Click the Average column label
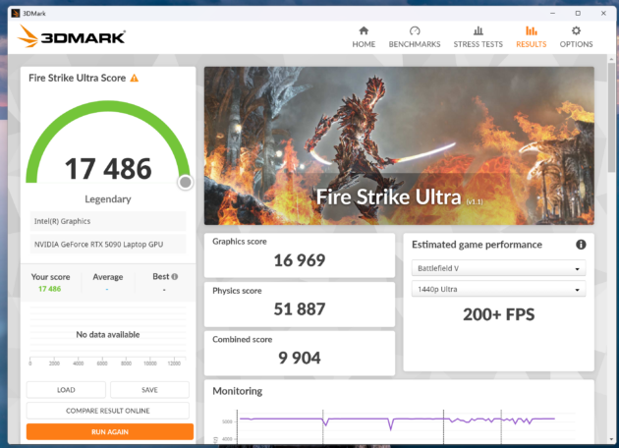 click(108, 277)
